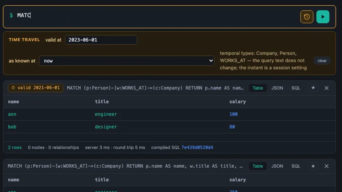This screenshot has height=192, width=342.
Task: Edit the valid at date field
Action: click(x=101, y=40)
